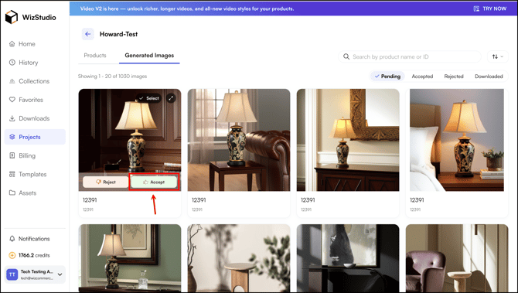Open Notifications bell item
The height and width of the screenshot is (293, 518).
tap(29, 239)
